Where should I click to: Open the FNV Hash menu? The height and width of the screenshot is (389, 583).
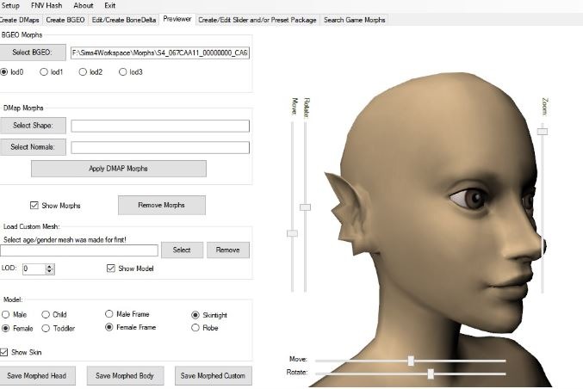47,5
